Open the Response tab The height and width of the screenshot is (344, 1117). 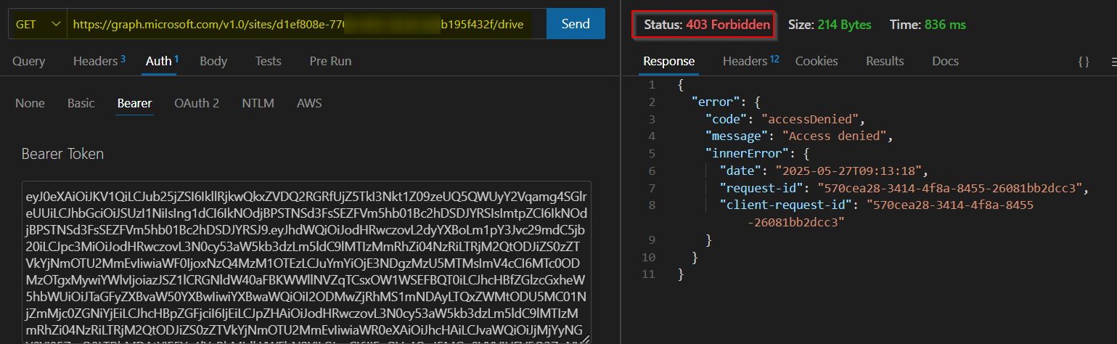669,62
